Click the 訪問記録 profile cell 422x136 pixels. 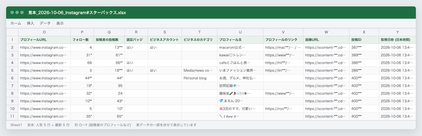[240, 86]
